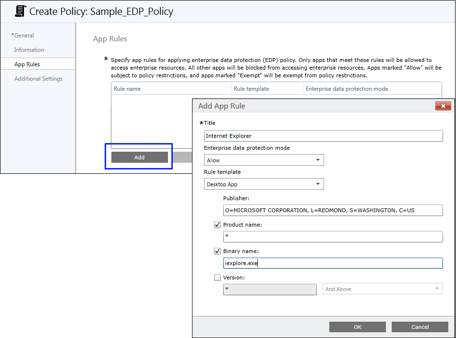The height and width of the screenshot is (338, 456).
Task: Cancel the Add App Rule dialog
Action: pos(420,327)
